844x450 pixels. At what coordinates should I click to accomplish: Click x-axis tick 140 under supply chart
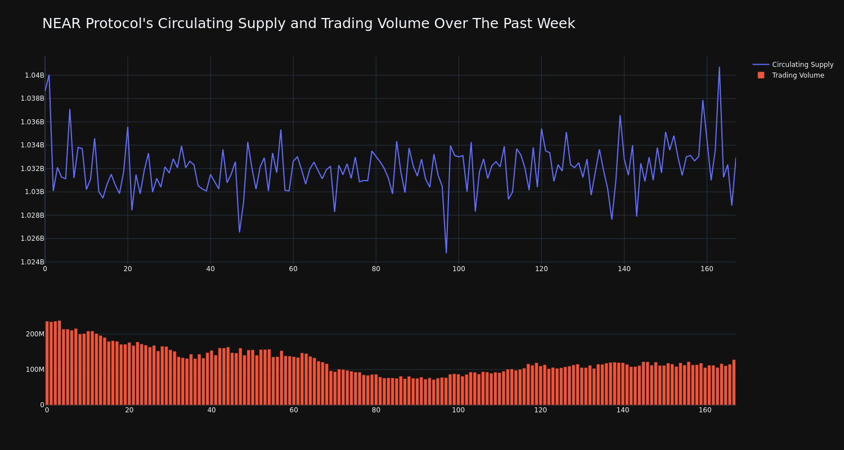coord(624,269)
